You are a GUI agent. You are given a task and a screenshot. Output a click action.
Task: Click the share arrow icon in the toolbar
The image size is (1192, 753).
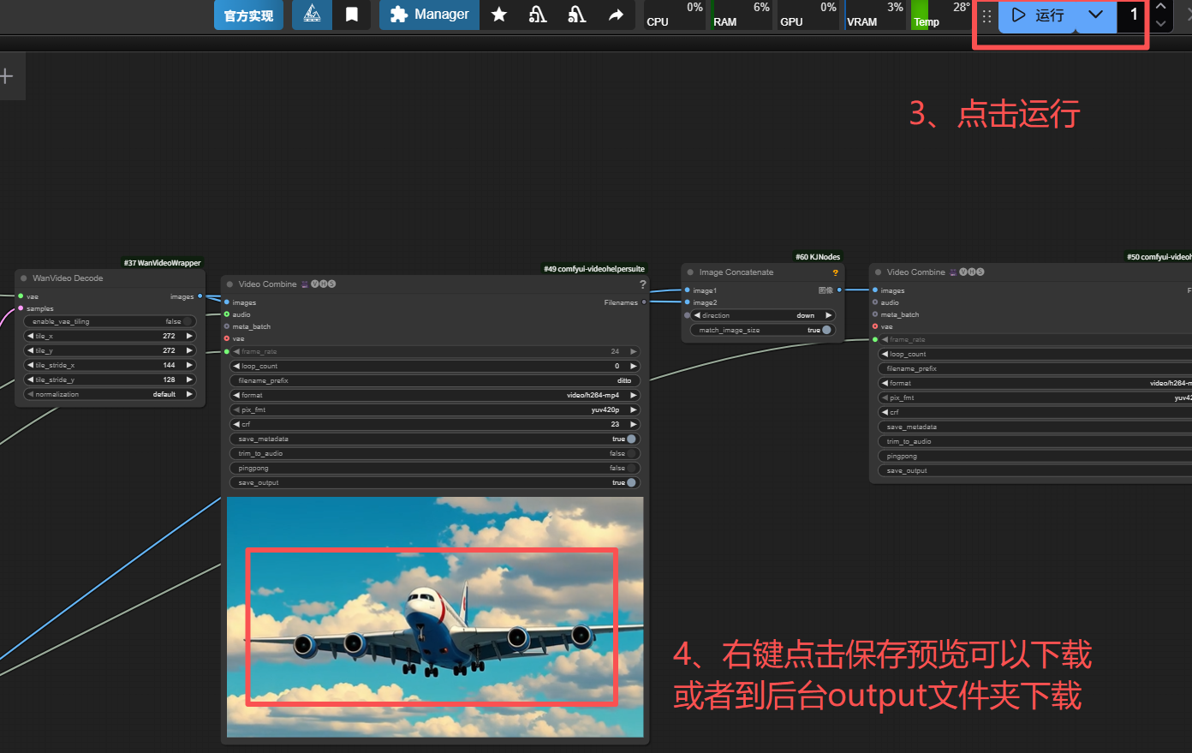(615, 15)
